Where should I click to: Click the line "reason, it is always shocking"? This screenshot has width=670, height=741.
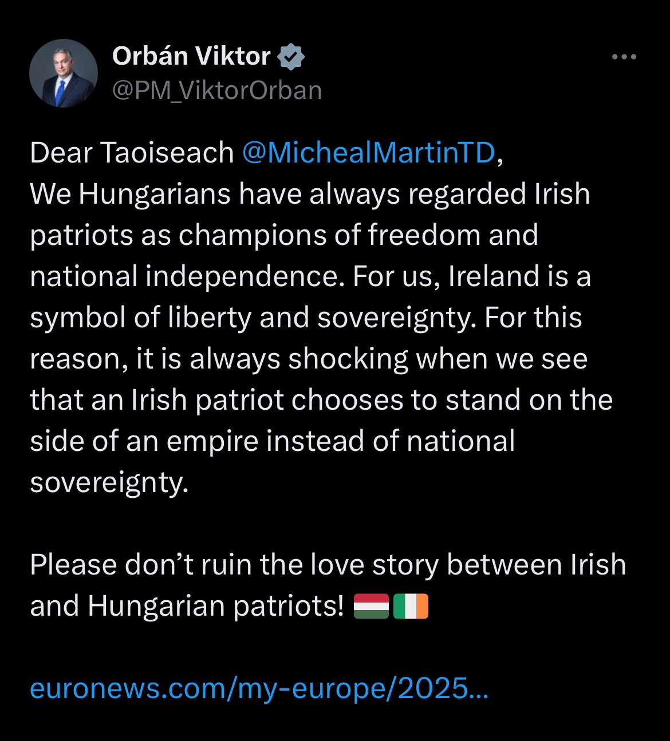[219, 359]
